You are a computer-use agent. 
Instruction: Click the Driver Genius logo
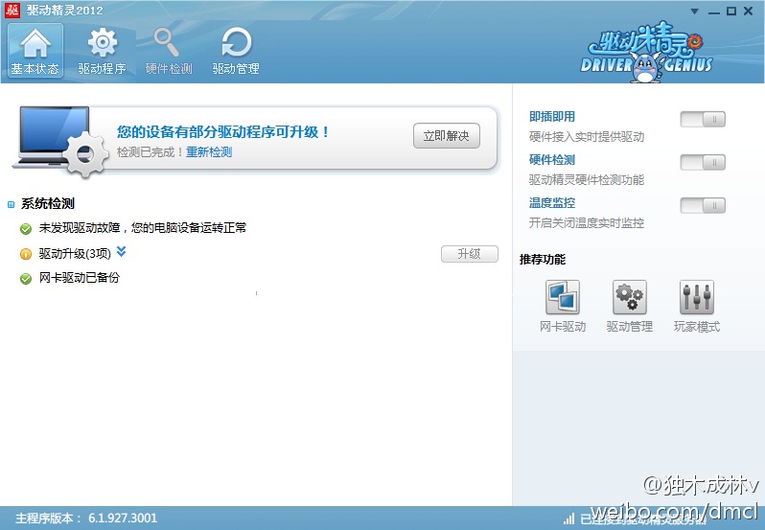click(646, 52)
